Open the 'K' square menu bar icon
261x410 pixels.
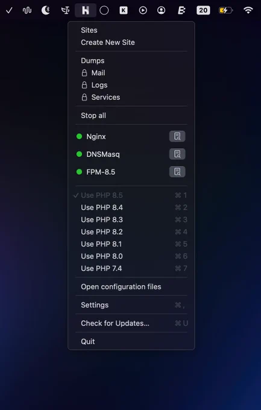click(124, 10)
